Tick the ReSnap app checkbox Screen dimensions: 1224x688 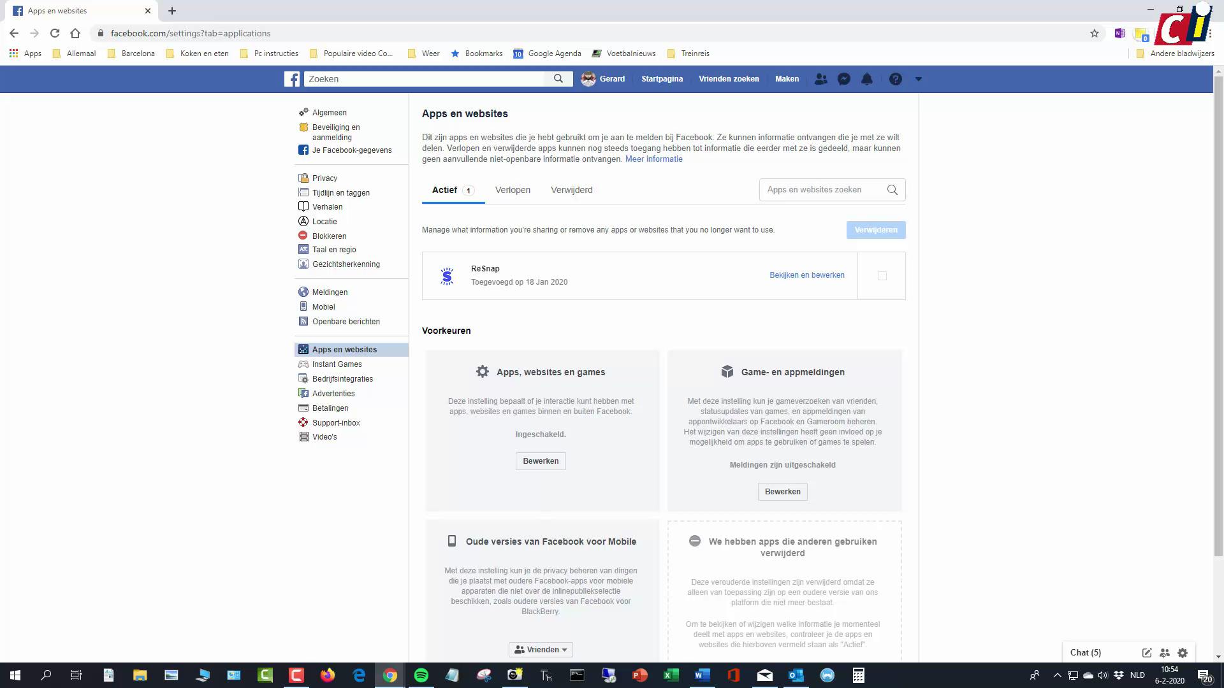tap(882, 276)
